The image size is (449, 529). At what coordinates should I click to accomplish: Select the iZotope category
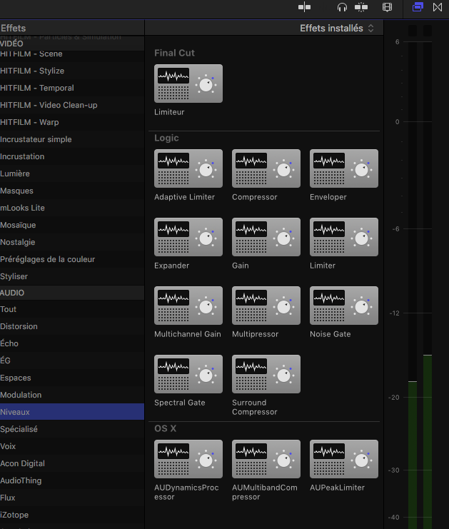click(x=72, y=515)
